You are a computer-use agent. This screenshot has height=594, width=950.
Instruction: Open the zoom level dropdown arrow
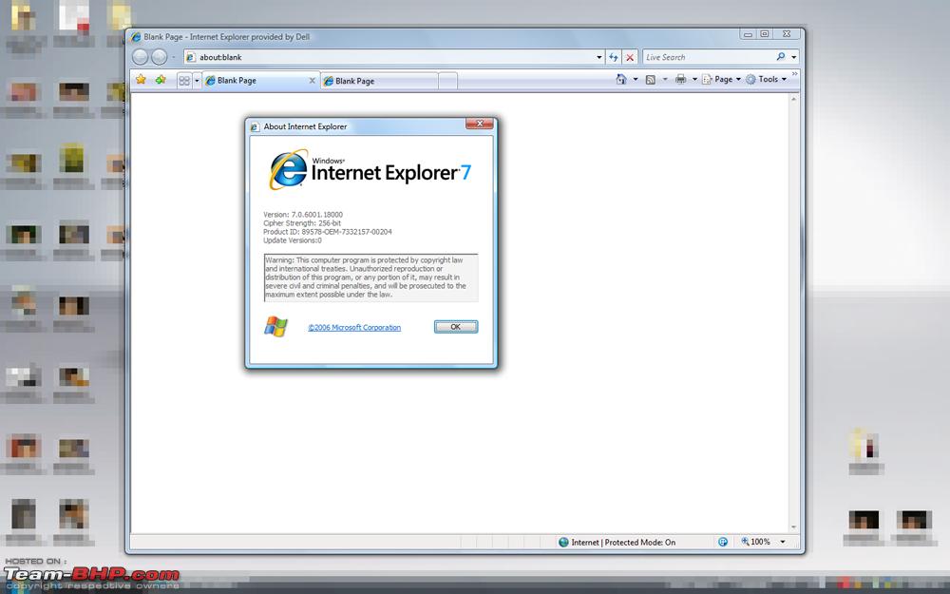tap(783, 542)
